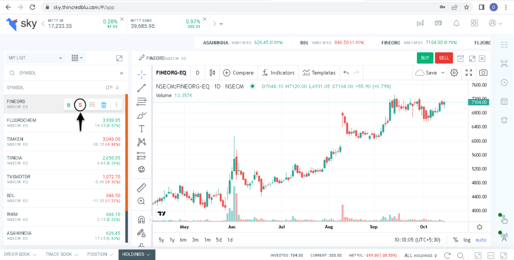Toggle the series visibility dot indicator
Screen dimensions: 514x260
(x=252, y=86)
